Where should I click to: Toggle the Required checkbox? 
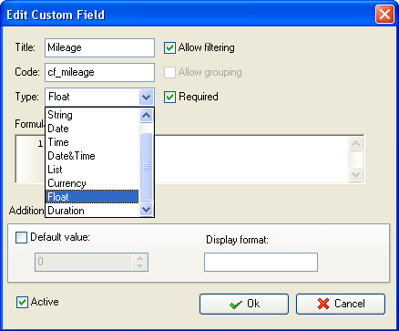[x=169, y=97]
